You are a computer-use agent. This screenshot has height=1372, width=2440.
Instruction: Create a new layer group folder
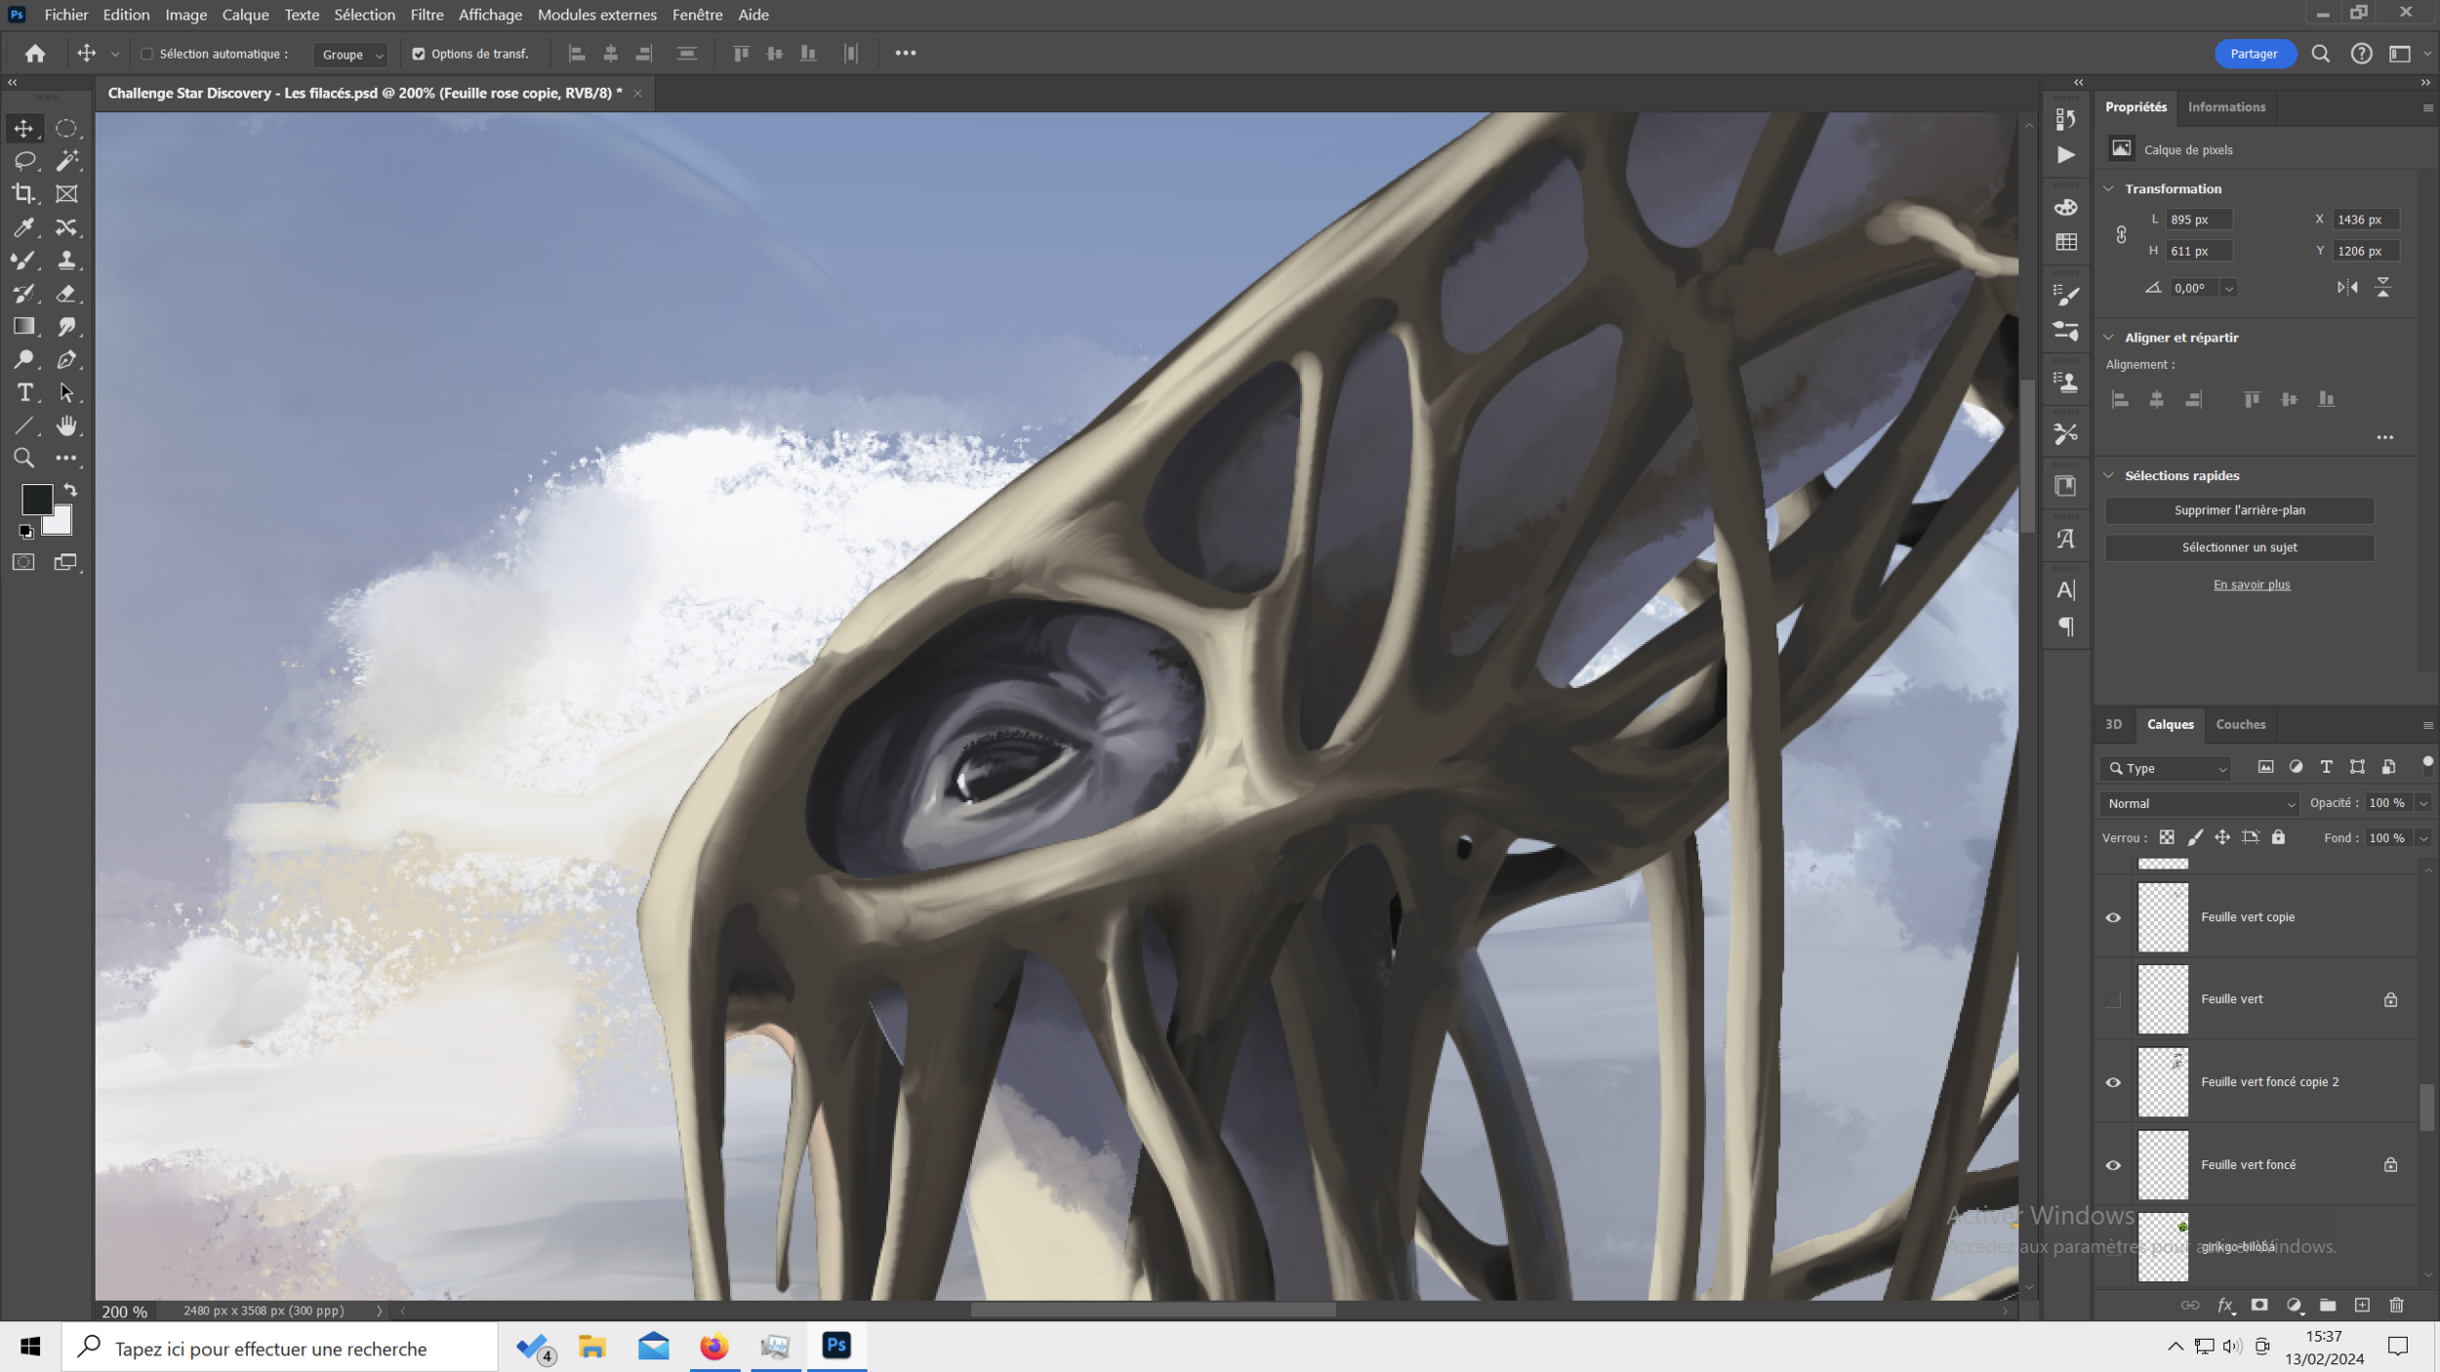[x=2328, y=1305]
